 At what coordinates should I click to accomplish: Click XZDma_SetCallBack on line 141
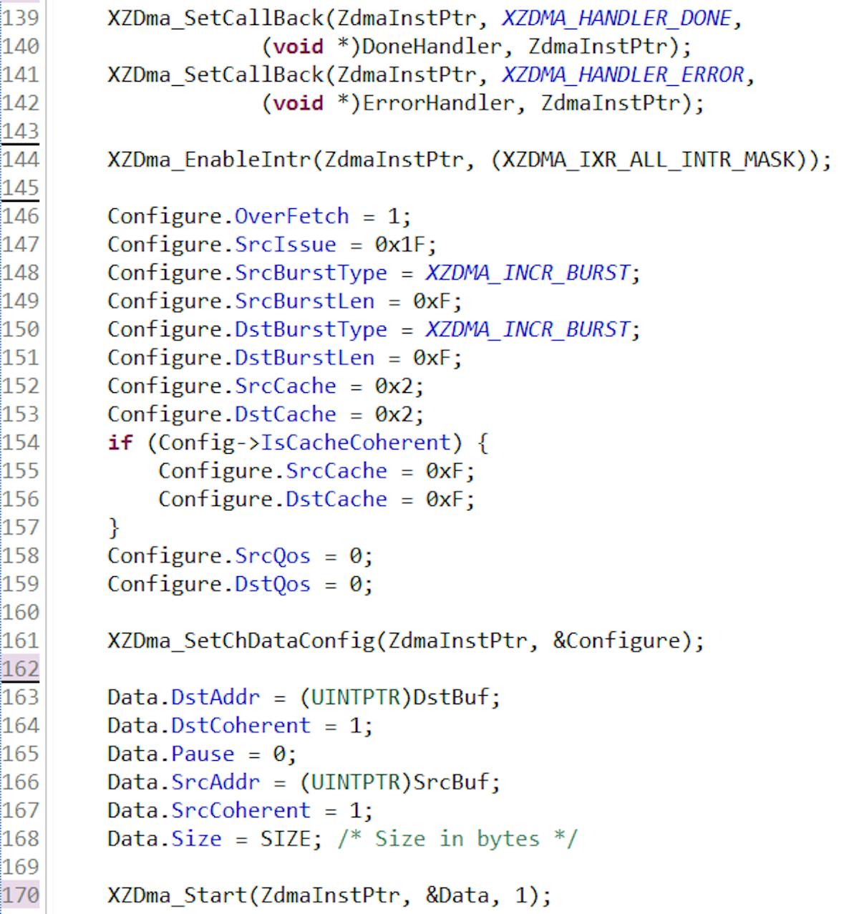pyautogui.click(x=215, y=74)
